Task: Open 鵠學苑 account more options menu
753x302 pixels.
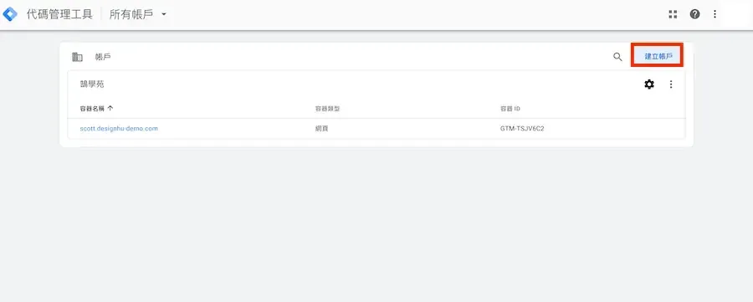Action: (x=671, y=84)
